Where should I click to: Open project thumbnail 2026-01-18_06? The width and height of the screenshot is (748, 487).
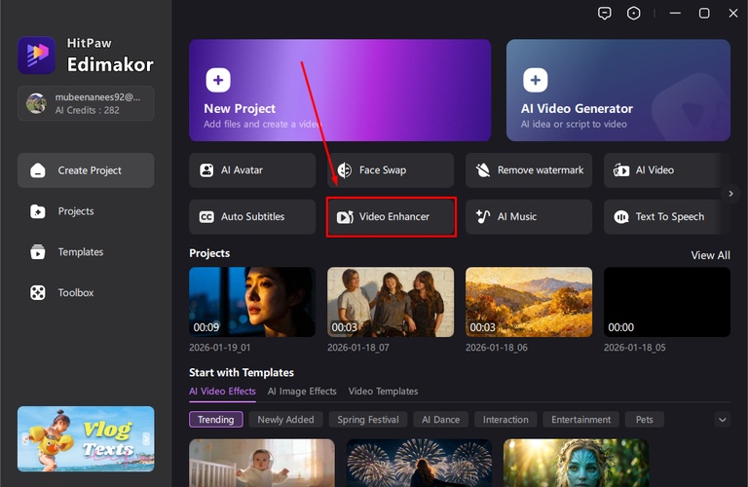point(529,302)
